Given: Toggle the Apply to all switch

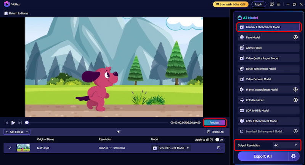Looking at the screenshot, I should [x=220, y=140].
